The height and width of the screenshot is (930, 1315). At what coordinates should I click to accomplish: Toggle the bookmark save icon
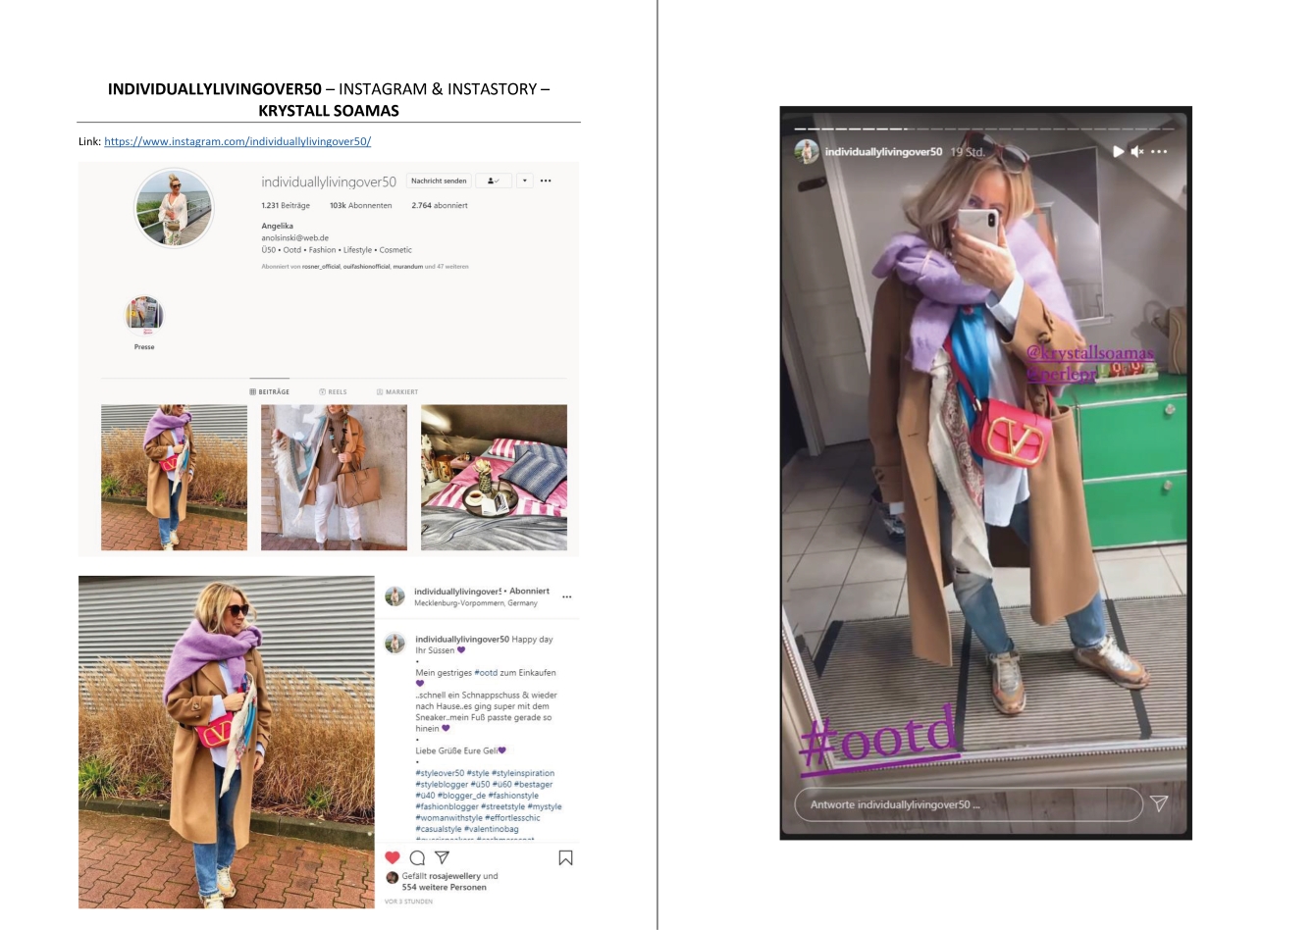click(x=565, y=857)
